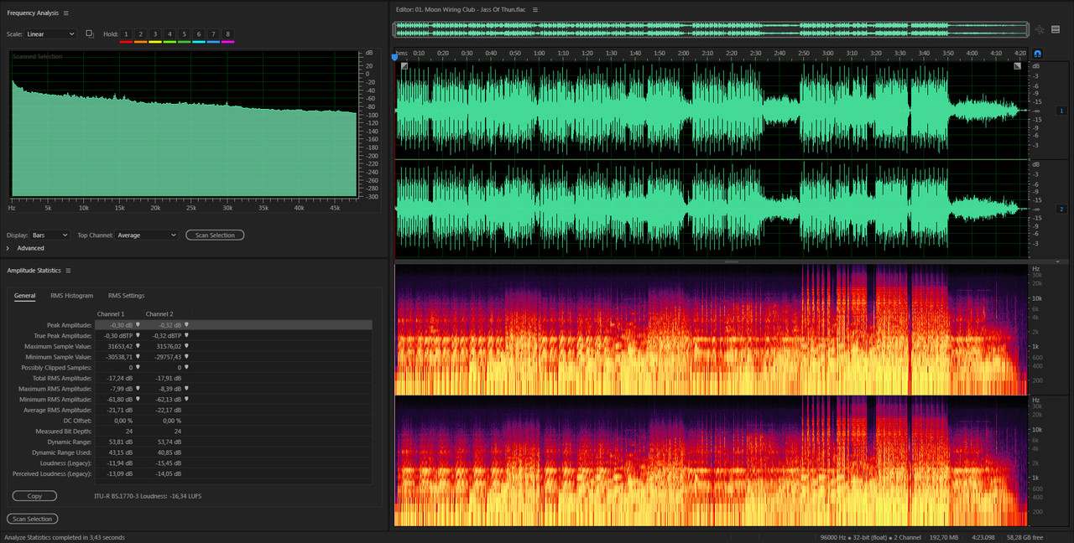Open the Amplitude Statistics panel menu icon
Screen dimensions: 1074x543
(x=68, y=271)
